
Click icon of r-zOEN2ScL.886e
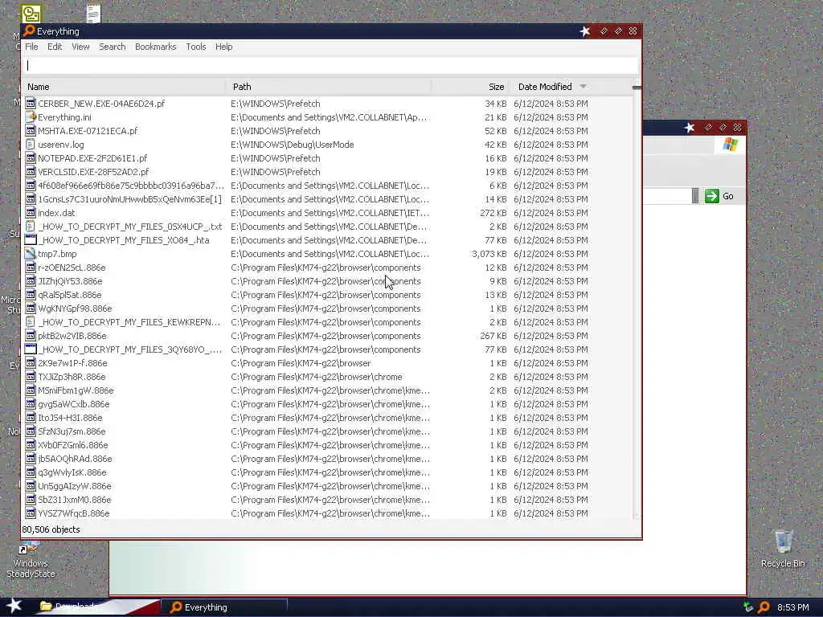(x=31, y=268)
